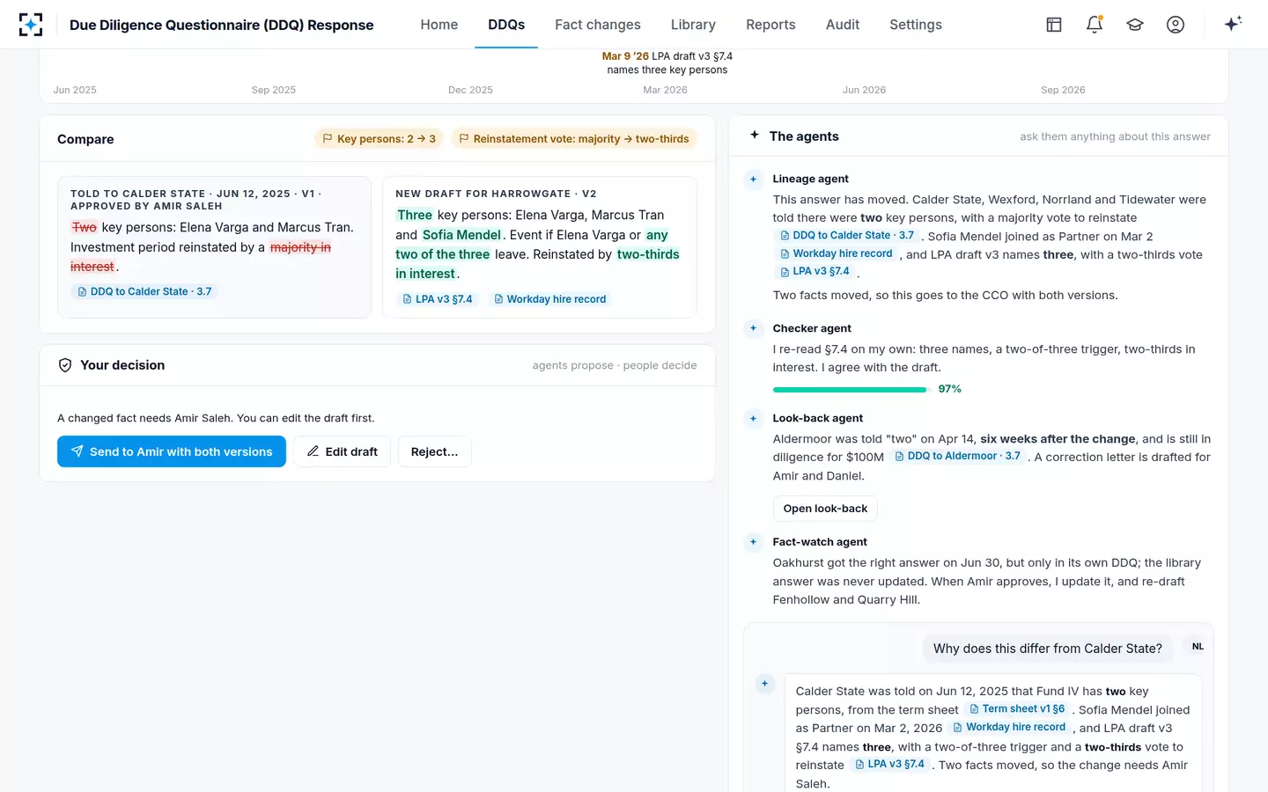Click the shield icon beside Your decision

65,365
